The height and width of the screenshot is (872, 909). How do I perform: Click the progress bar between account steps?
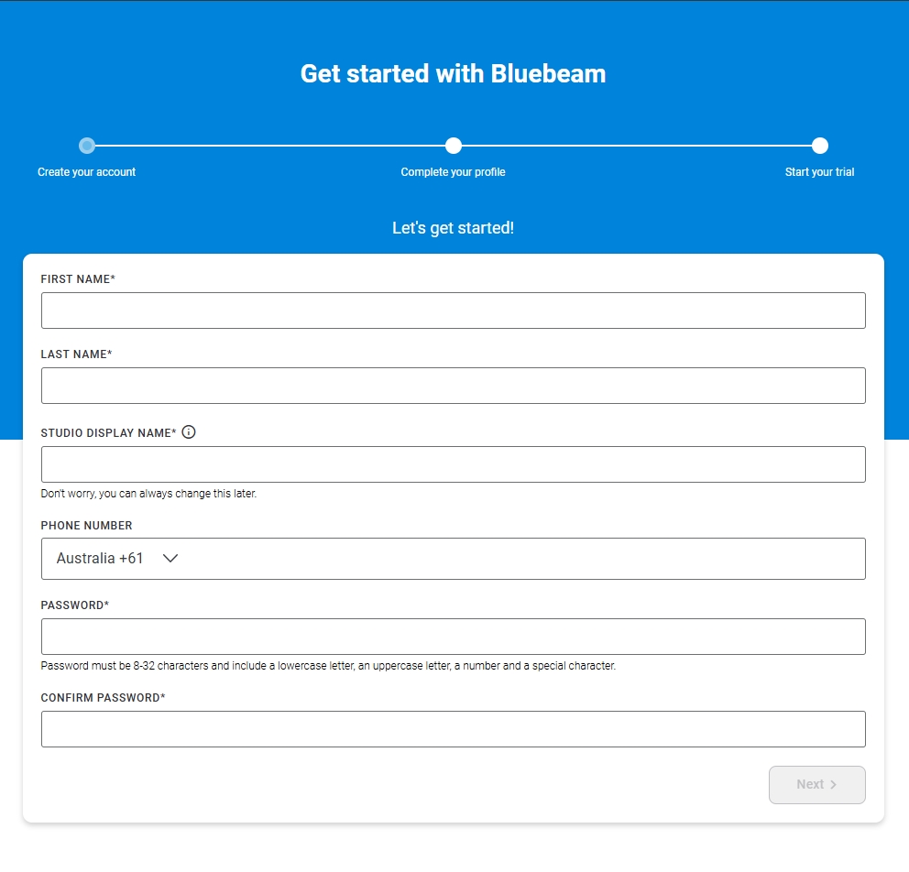click(x=270, y=145)
